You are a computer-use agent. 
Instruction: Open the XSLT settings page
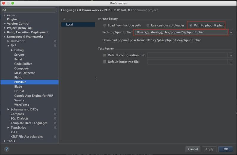tap(14, 132)
